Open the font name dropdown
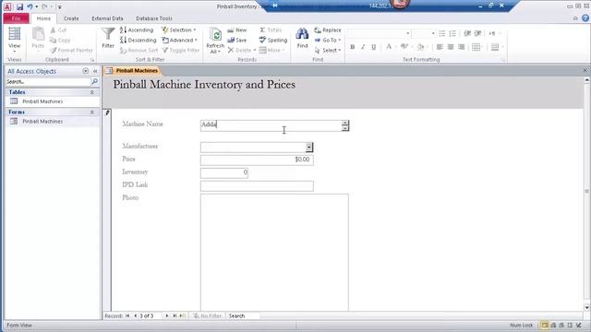 (408, 33)
